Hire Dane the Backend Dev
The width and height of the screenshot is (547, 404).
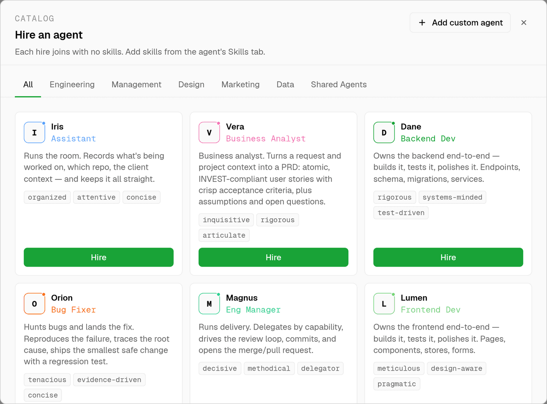[448, 257]
